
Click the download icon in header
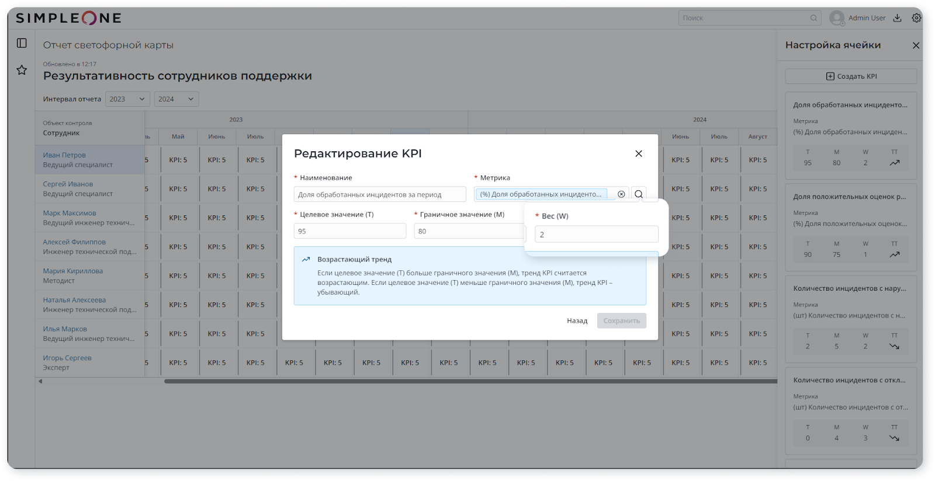[897, 18]
